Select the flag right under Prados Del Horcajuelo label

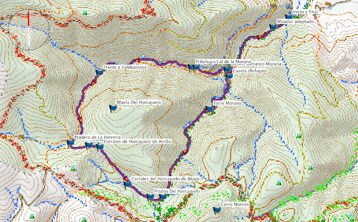(163, 197)
